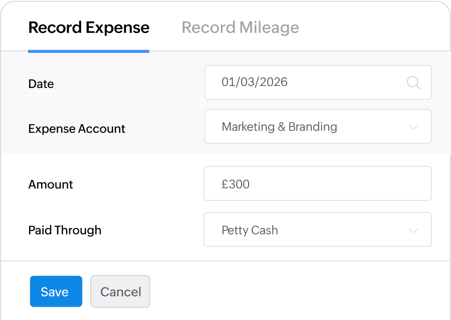
Task: Click the Date field showing 01/03/2026
Action: click(318, 82)
